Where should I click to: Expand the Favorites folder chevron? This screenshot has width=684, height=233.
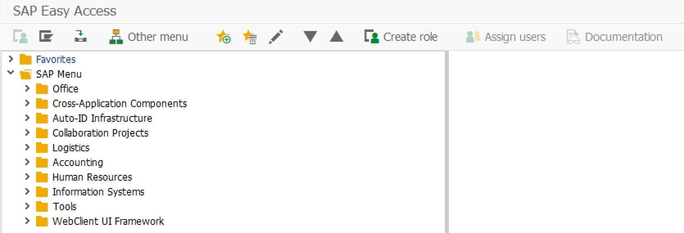click(11, 59)
